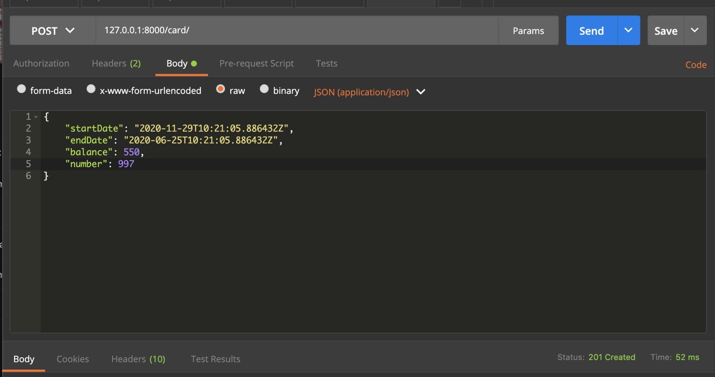Switch to the Authorization tab
This screenshot has height=377, width=715.
coord(41,64)
